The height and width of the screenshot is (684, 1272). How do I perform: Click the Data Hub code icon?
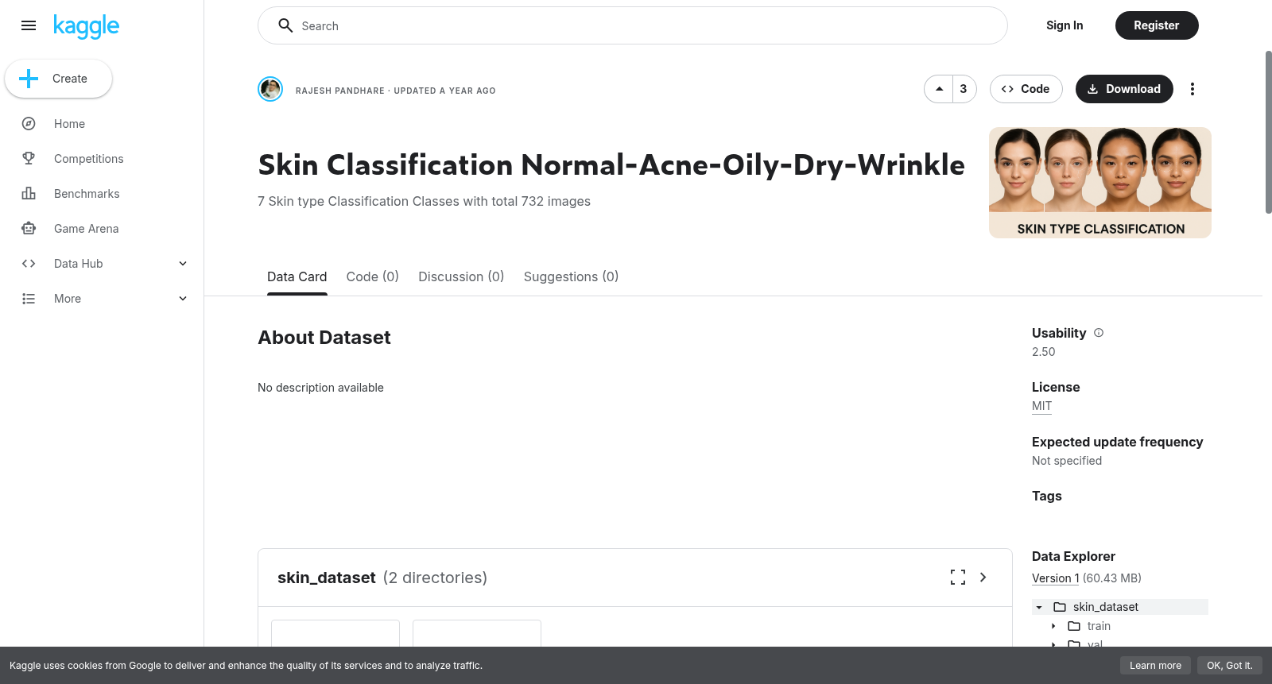click(29, 264)
